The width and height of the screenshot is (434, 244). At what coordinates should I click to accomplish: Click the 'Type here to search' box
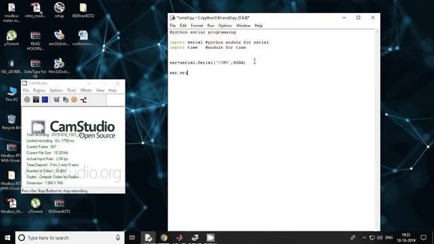tap(70, 238)
